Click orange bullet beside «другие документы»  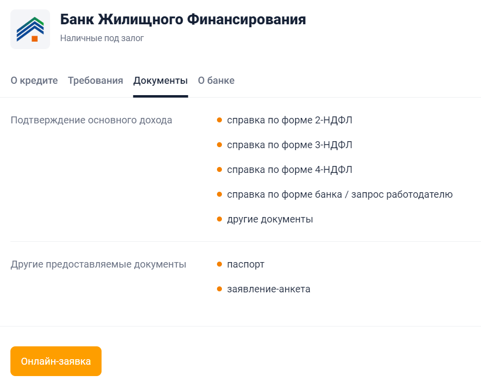(219, 219)
